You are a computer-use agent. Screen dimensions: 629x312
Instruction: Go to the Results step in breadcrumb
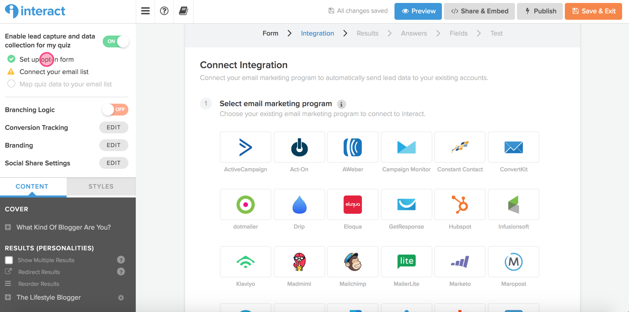(367, 33)
